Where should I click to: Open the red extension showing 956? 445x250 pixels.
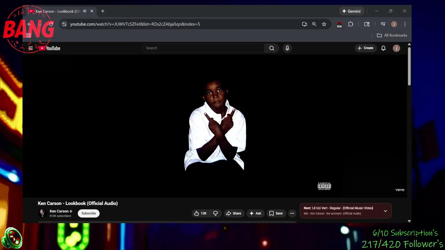(339, 24)
